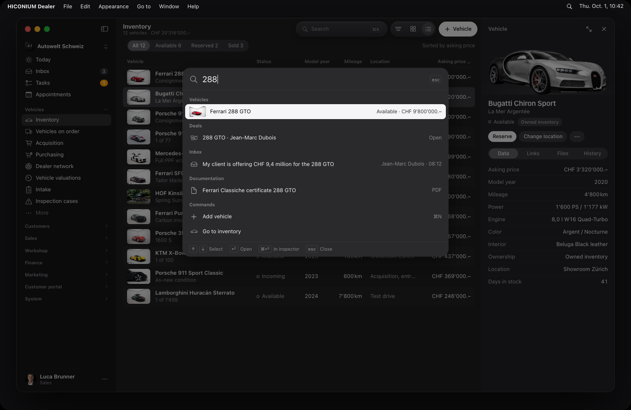Open filter options icon in toolbar
The height and width of the screenshot is (410, 631).
[398, 29]
